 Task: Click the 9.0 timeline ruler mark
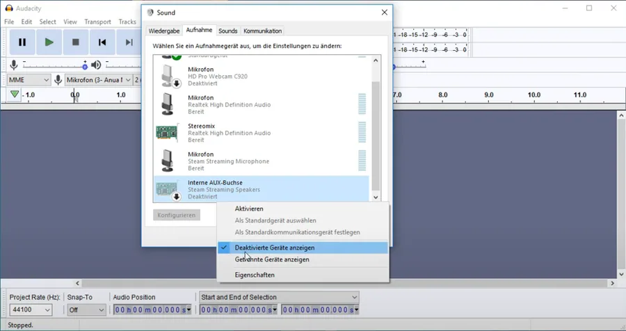tap(489, 95)
